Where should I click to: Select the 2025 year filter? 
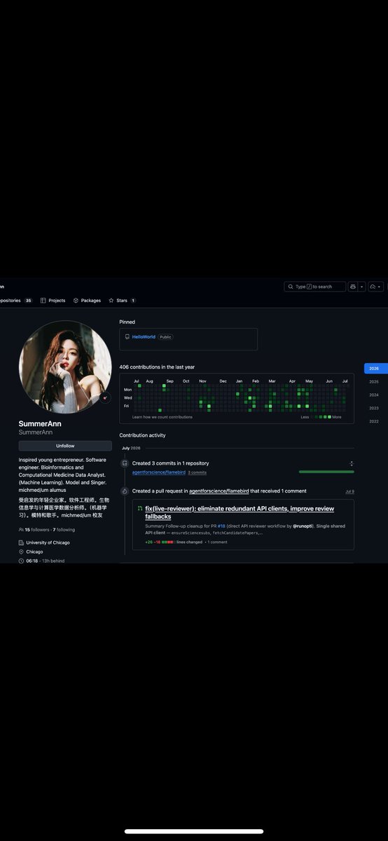(x=374, y=382)
